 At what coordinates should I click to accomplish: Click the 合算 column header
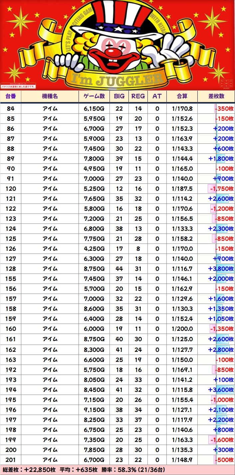(x=182, y=96)
